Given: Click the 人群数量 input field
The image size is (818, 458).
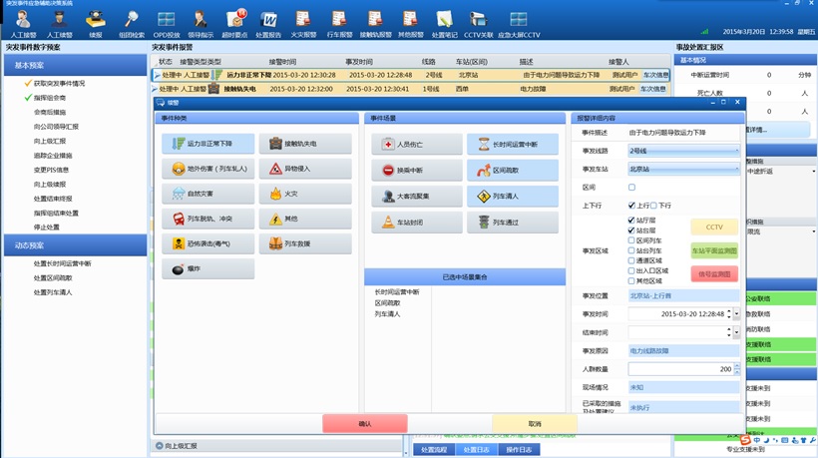Looking at the screenshot, I should click(x=680, y=369).
